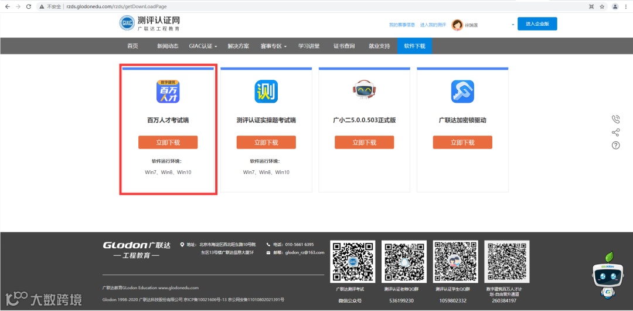Click the browser back arrow
Screen dimensions: 633x311
[7, 6]
